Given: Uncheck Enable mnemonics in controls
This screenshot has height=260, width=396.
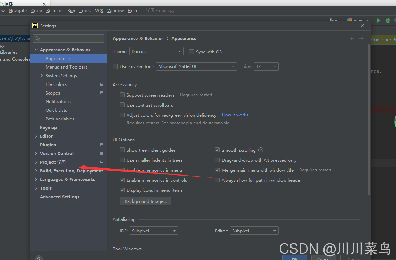Looking at the screenshot, I should click(122, 180).
